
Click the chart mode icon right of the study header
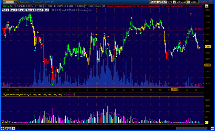(x=207, y=6)
